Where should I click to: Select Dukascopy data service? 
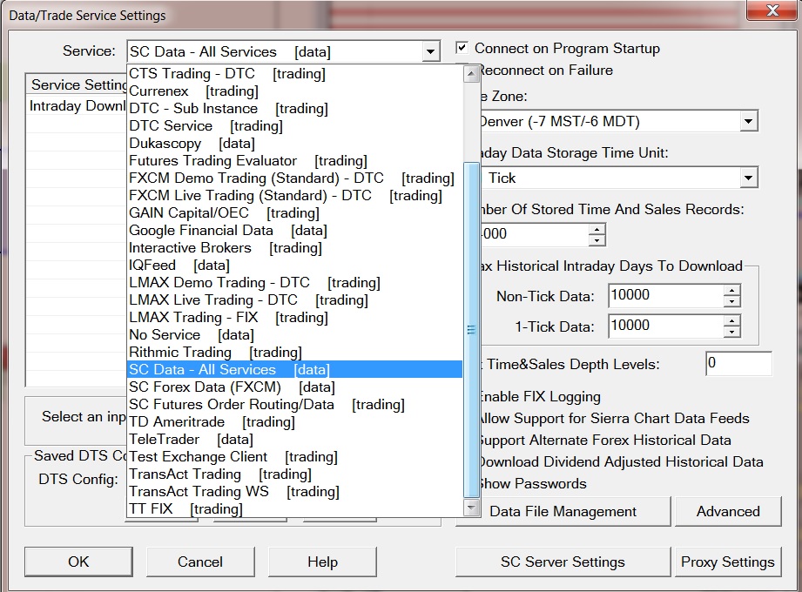point(294,143)
